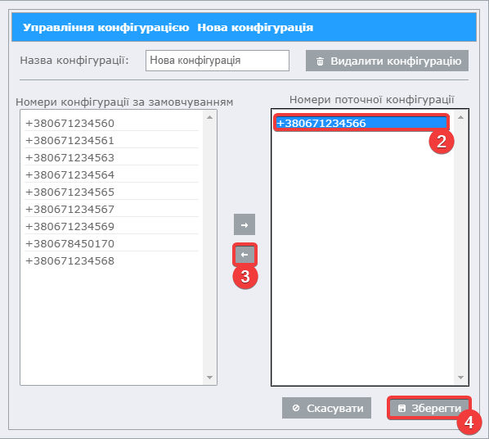Select number +380671234564 in default list
Viewport: 489px width, 439px height.
[112, 174]
